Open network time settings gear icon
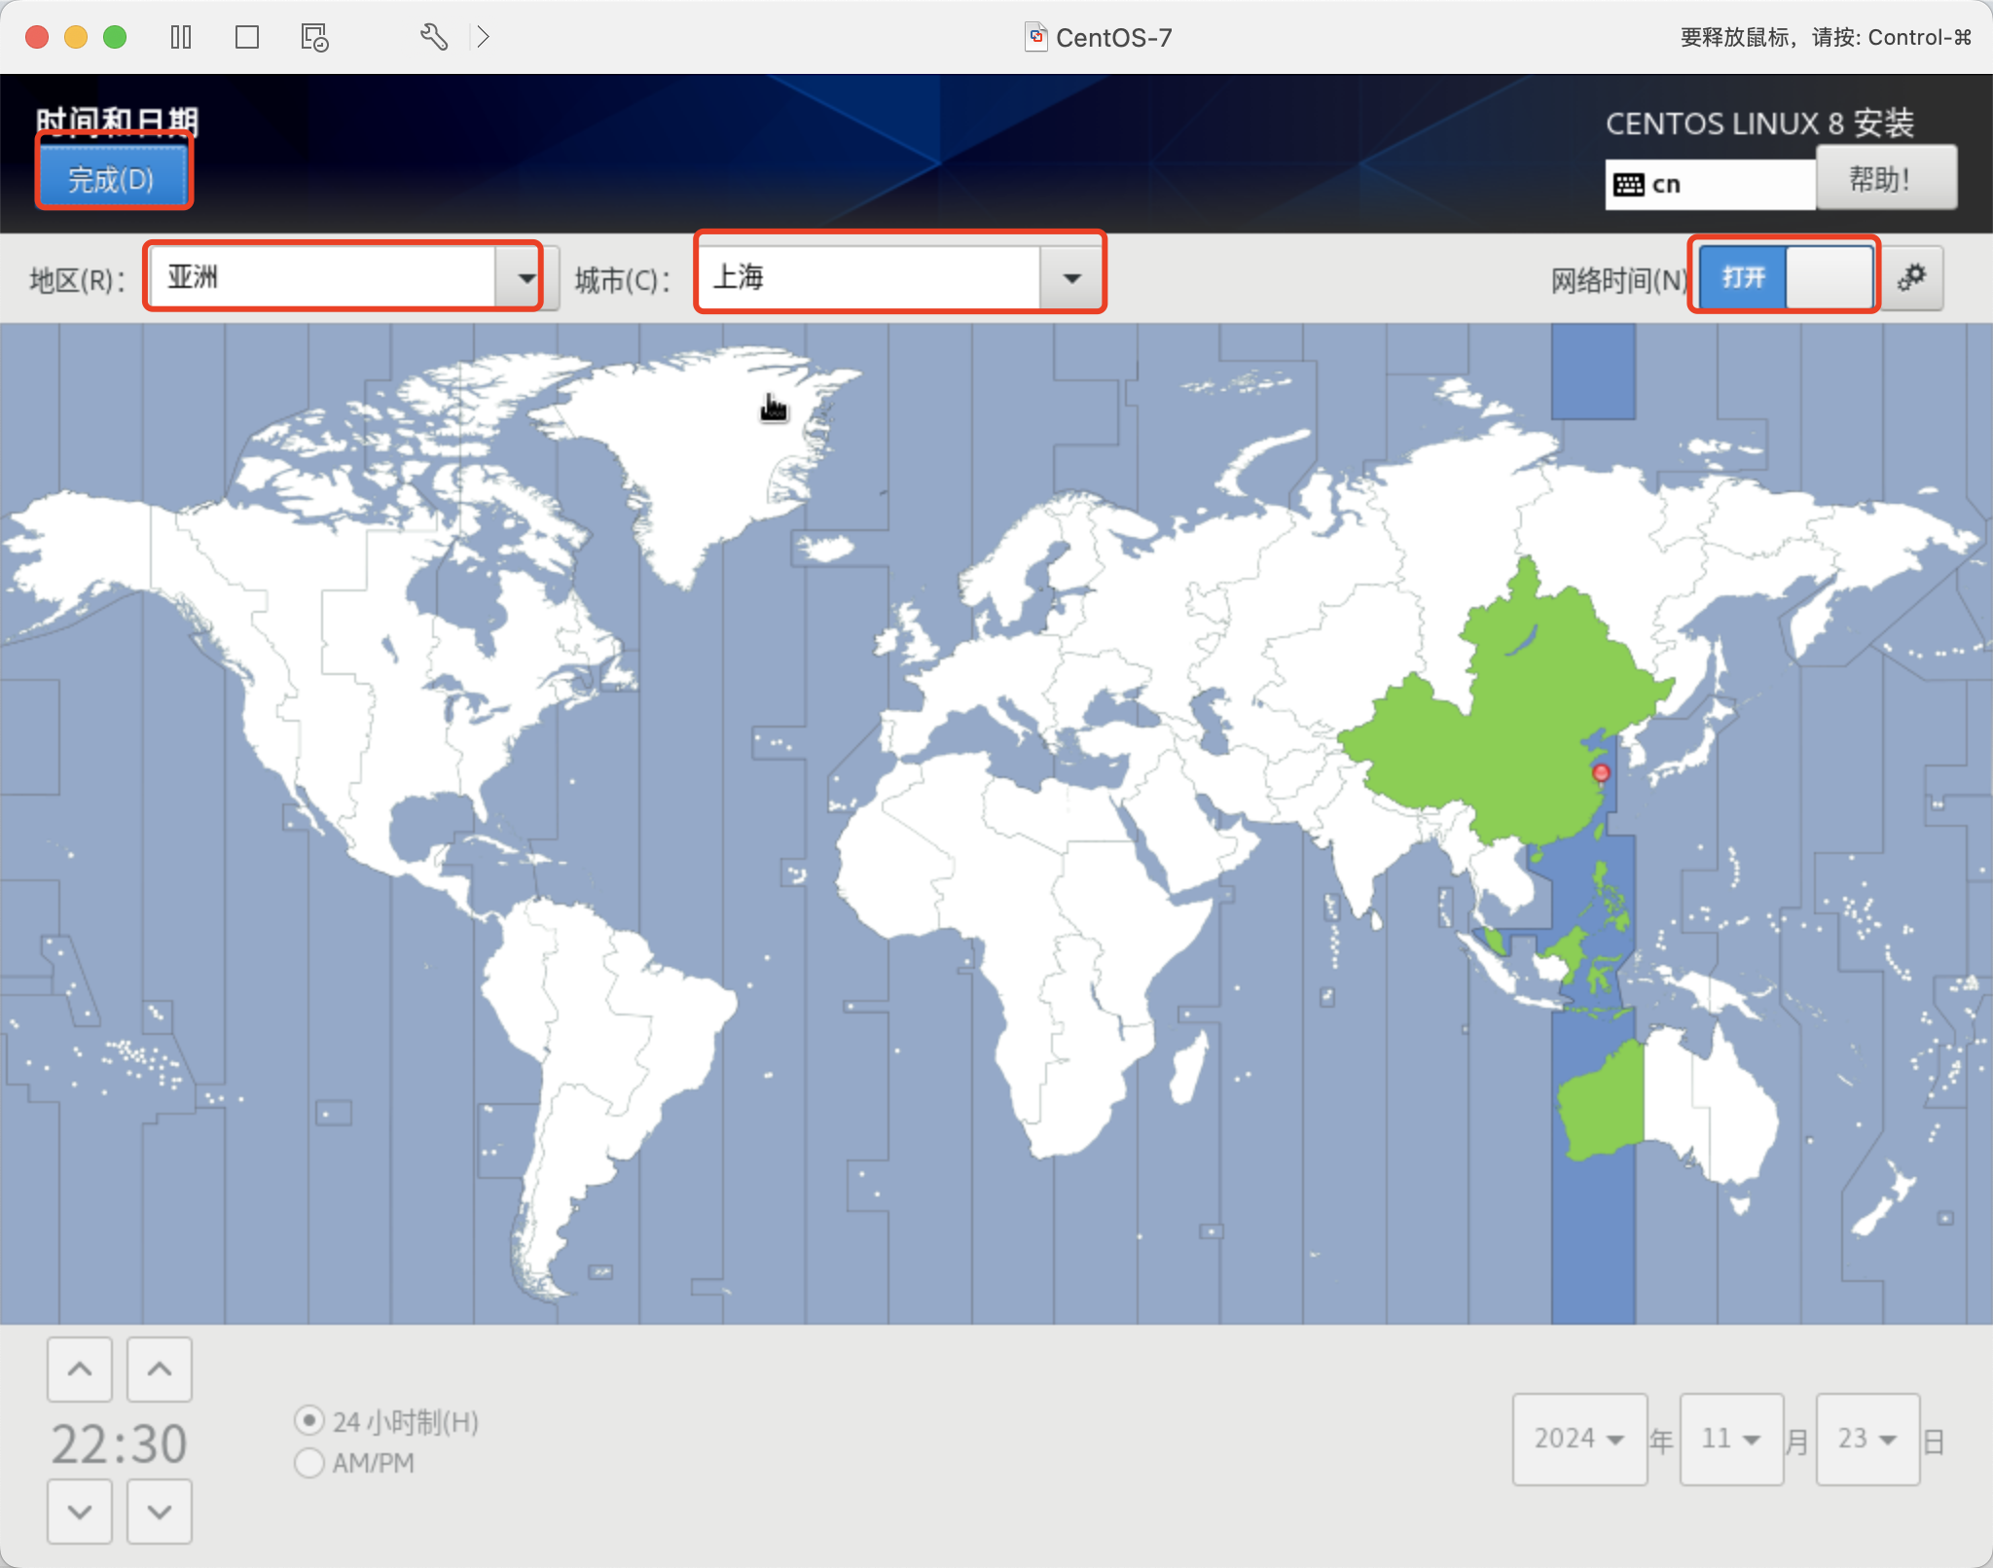Screen dimensions: 1993x1568 click(x=1911, y=278)
